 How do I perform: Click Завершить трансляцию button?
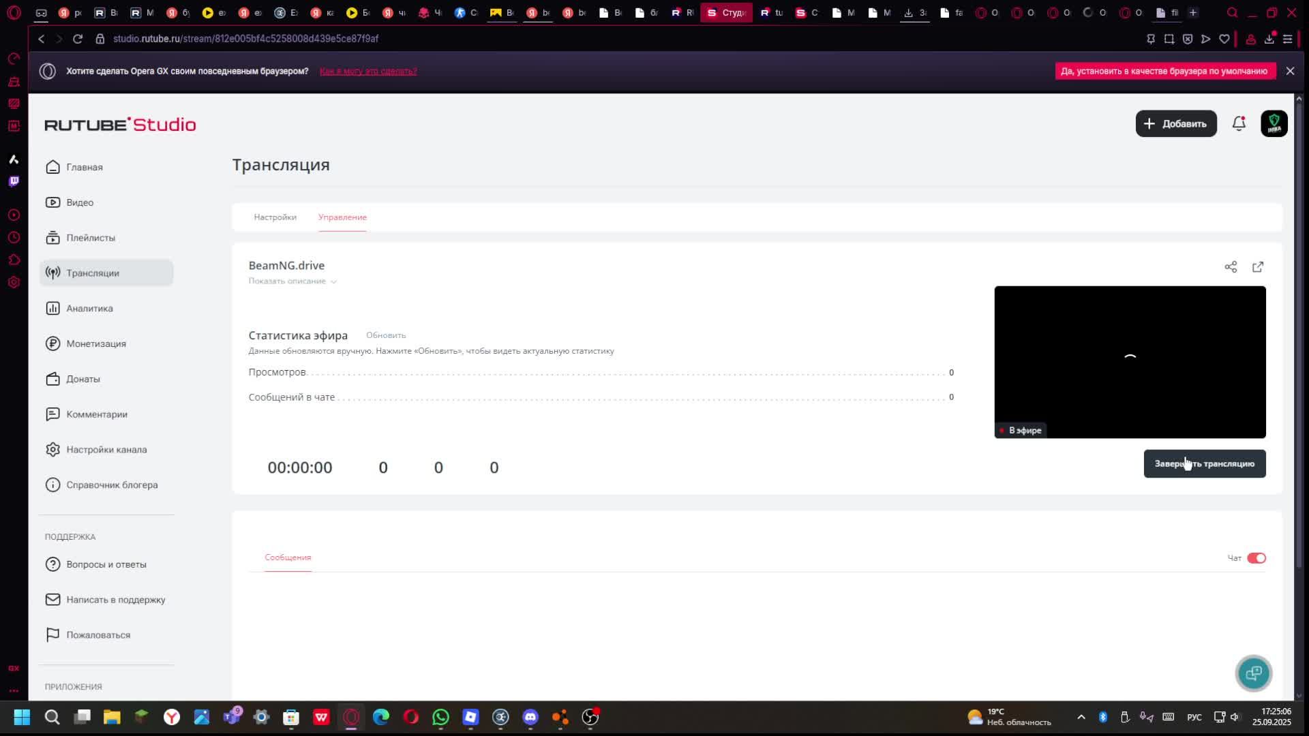point(1204,464)
